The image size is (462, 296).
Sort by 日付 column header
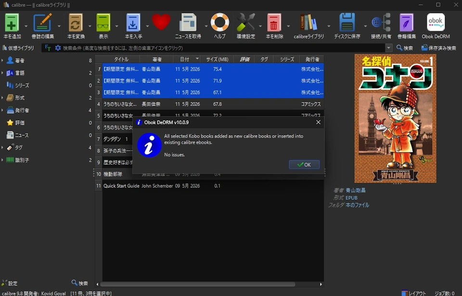pos(187,59)
